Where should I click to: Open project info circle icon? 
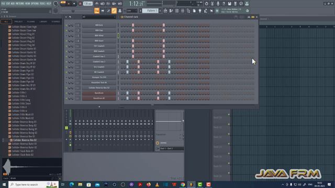tap(241, 4)
